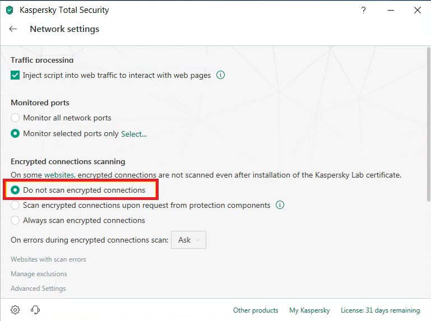Open settings via the gear icon

click(x=15, y=310)
